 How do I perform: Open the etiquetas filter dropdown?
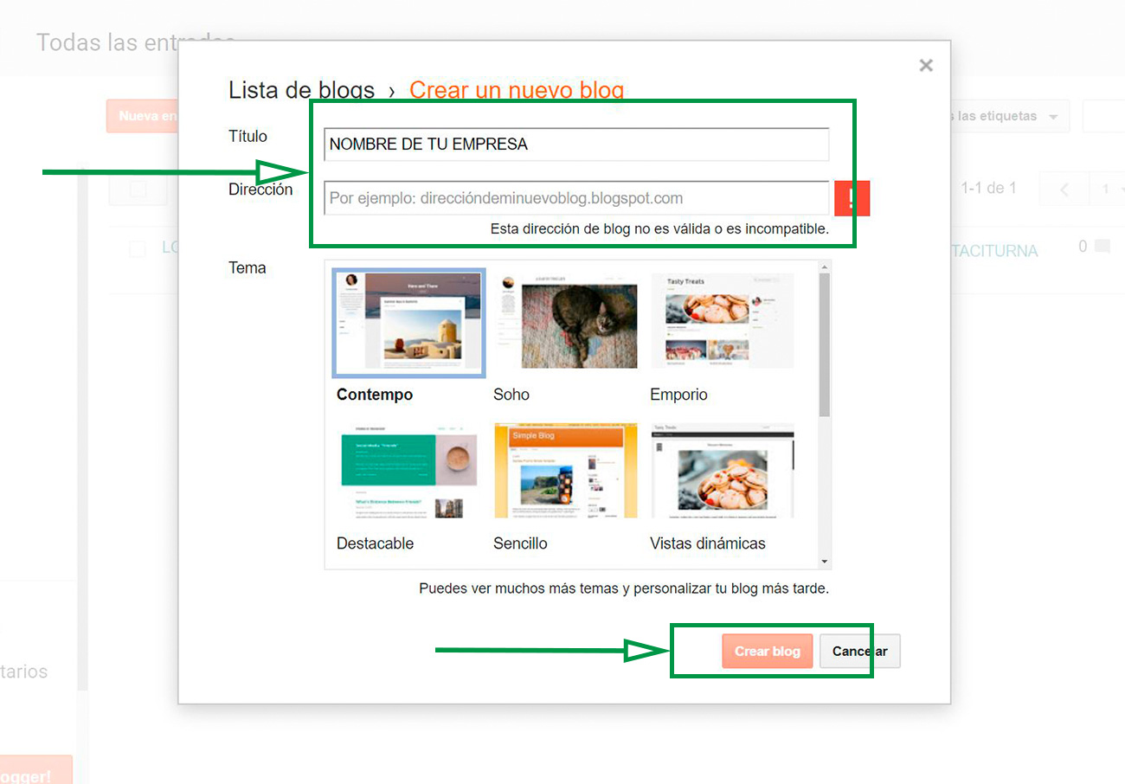click(x=1009, y=115)
